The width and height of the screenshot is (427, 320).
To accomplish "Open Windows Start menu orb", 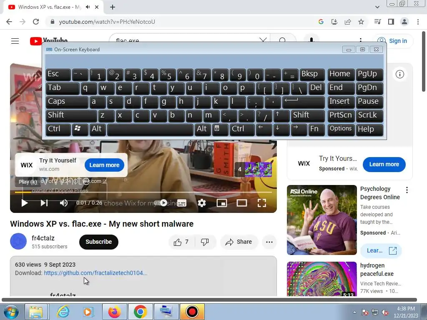I will click(11, 312).
